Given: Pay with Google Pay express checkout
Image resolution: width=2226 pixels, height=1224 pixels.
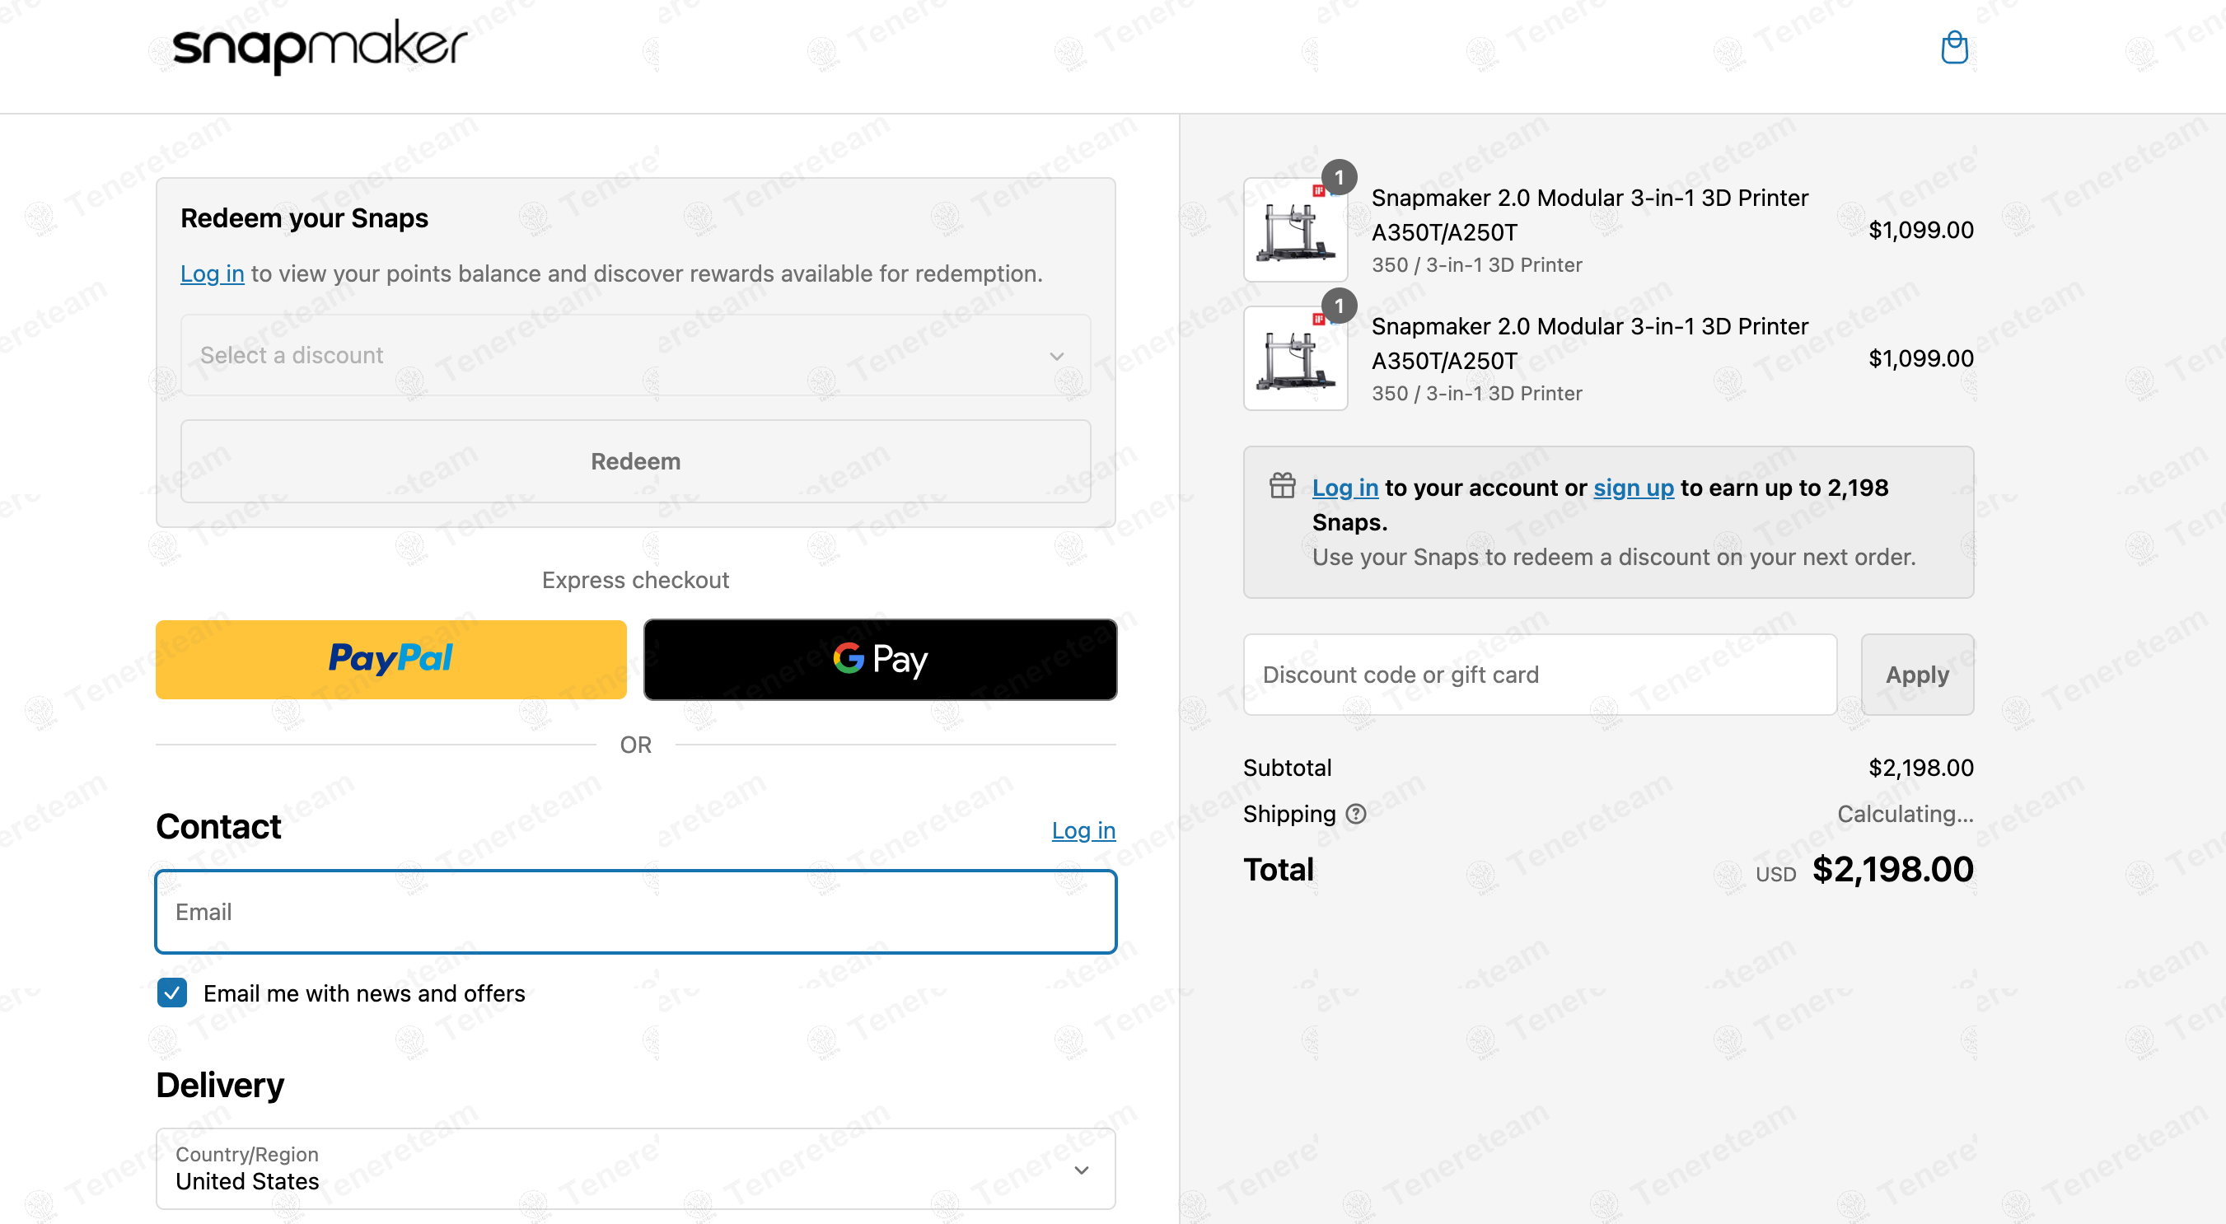Looking at the screenshot, I should [x=880, y=659].
